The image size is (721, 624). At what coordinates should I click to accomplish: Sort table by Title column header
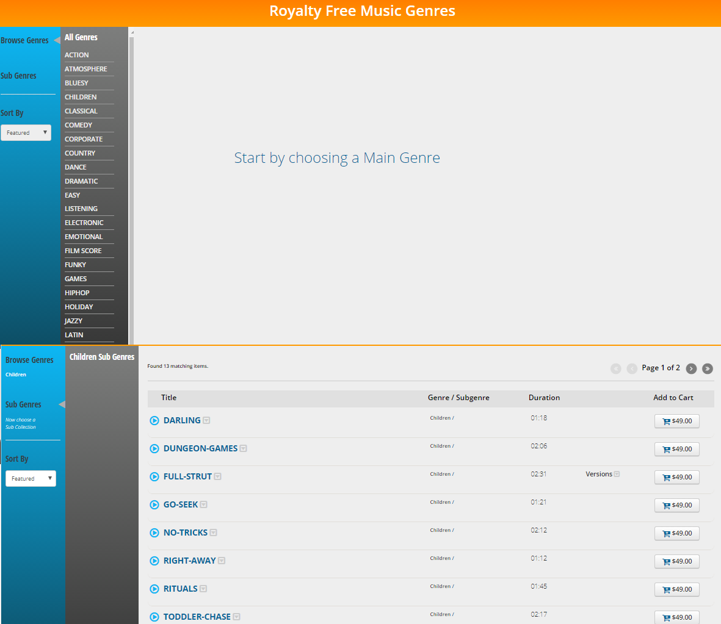pyautogui.click(x=168, y=398)
